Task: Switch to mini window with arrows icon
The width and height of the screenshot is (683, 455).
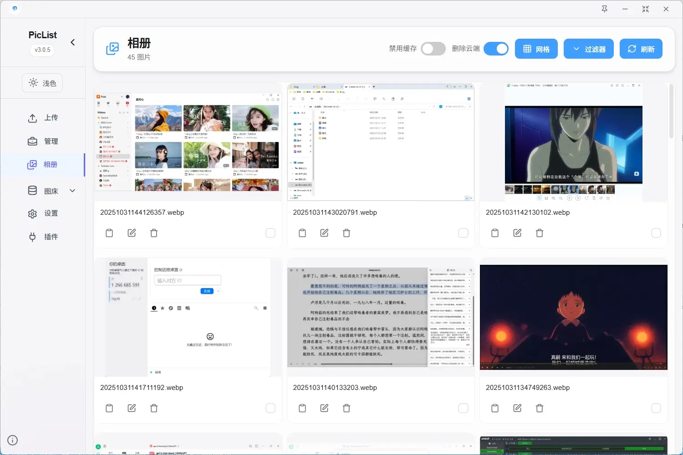Action: click(x=646, y=9)
